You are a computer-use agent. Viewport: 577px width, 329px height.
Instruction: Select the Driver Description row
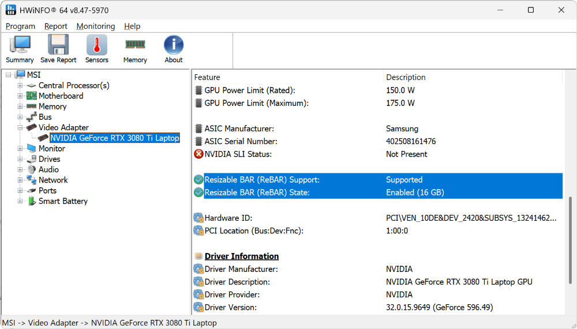(x=378, y=282)
